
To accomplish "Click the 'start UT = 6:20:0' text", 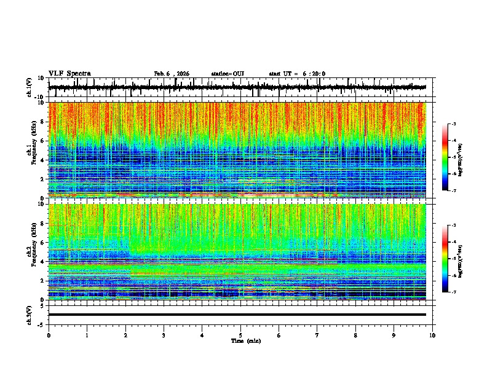I will (297, 74).
